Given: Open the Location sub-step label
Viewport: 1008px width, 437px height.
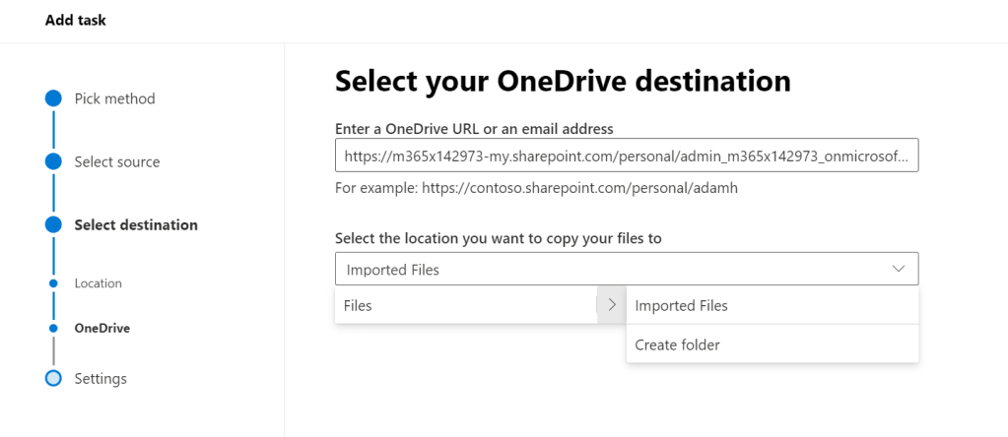Looking at the screenshot, I should coord(99,283).
